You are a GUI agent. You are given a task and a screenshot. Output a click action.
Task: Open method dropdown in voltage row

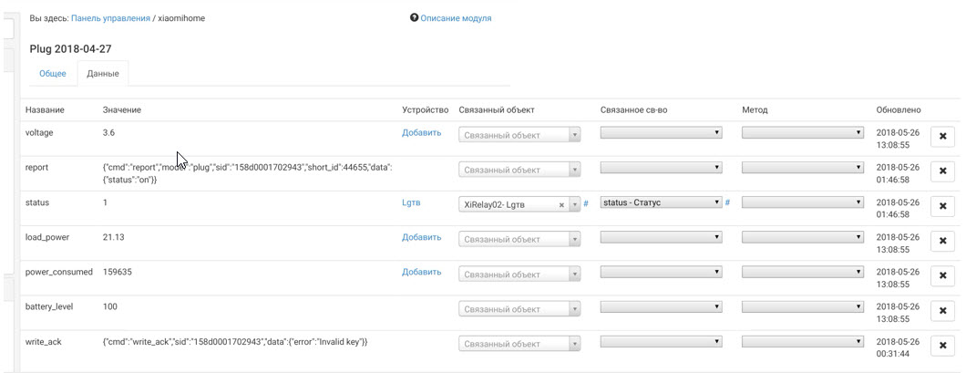(803, 132)
